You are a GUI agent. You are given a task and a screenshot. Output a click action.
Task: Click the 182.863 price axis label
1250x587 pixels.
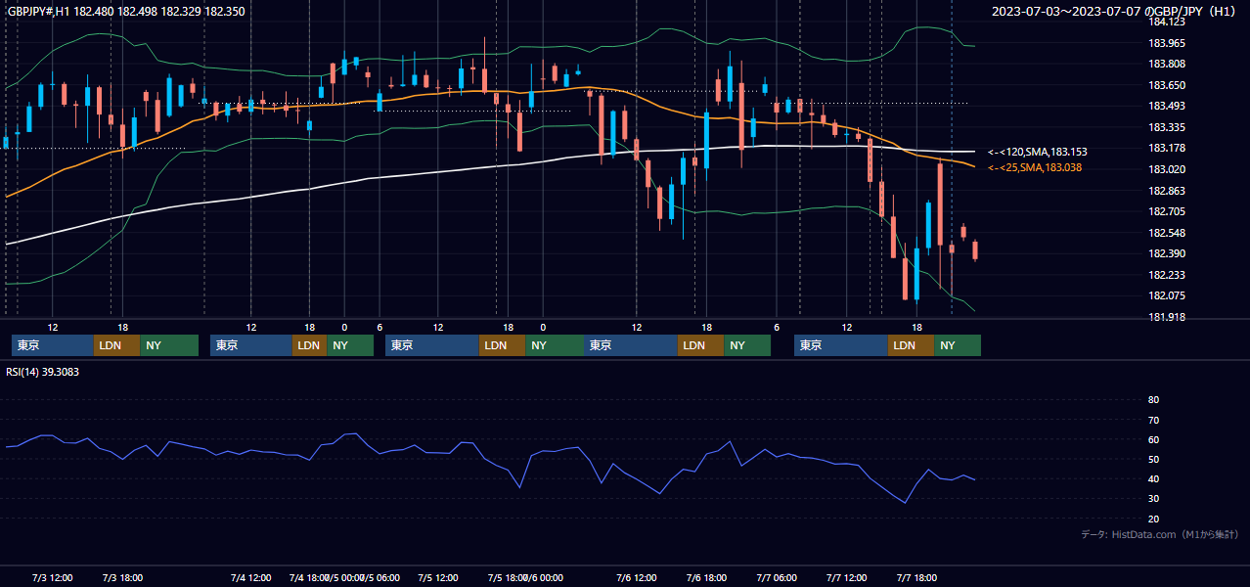pos(1166,191)
